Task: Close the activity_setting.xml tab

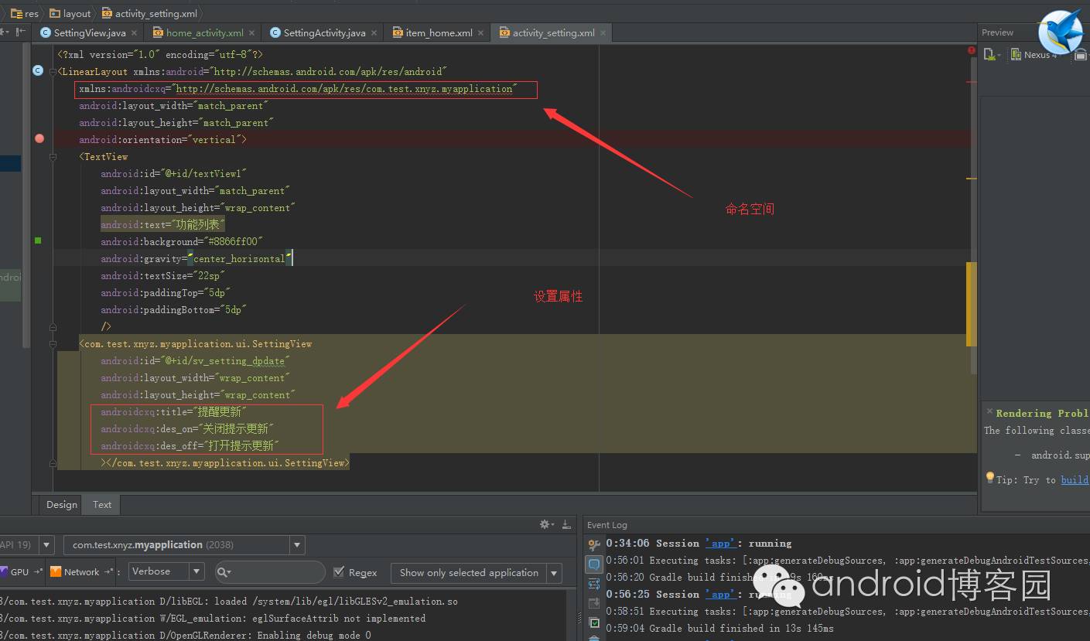Action: 603,33
